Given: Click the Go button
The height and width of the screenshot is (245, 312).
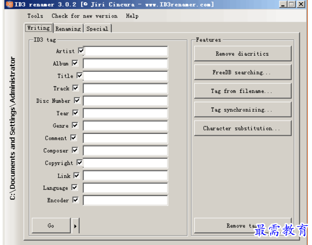Looking at the screenshot, I should coord(51,226).
